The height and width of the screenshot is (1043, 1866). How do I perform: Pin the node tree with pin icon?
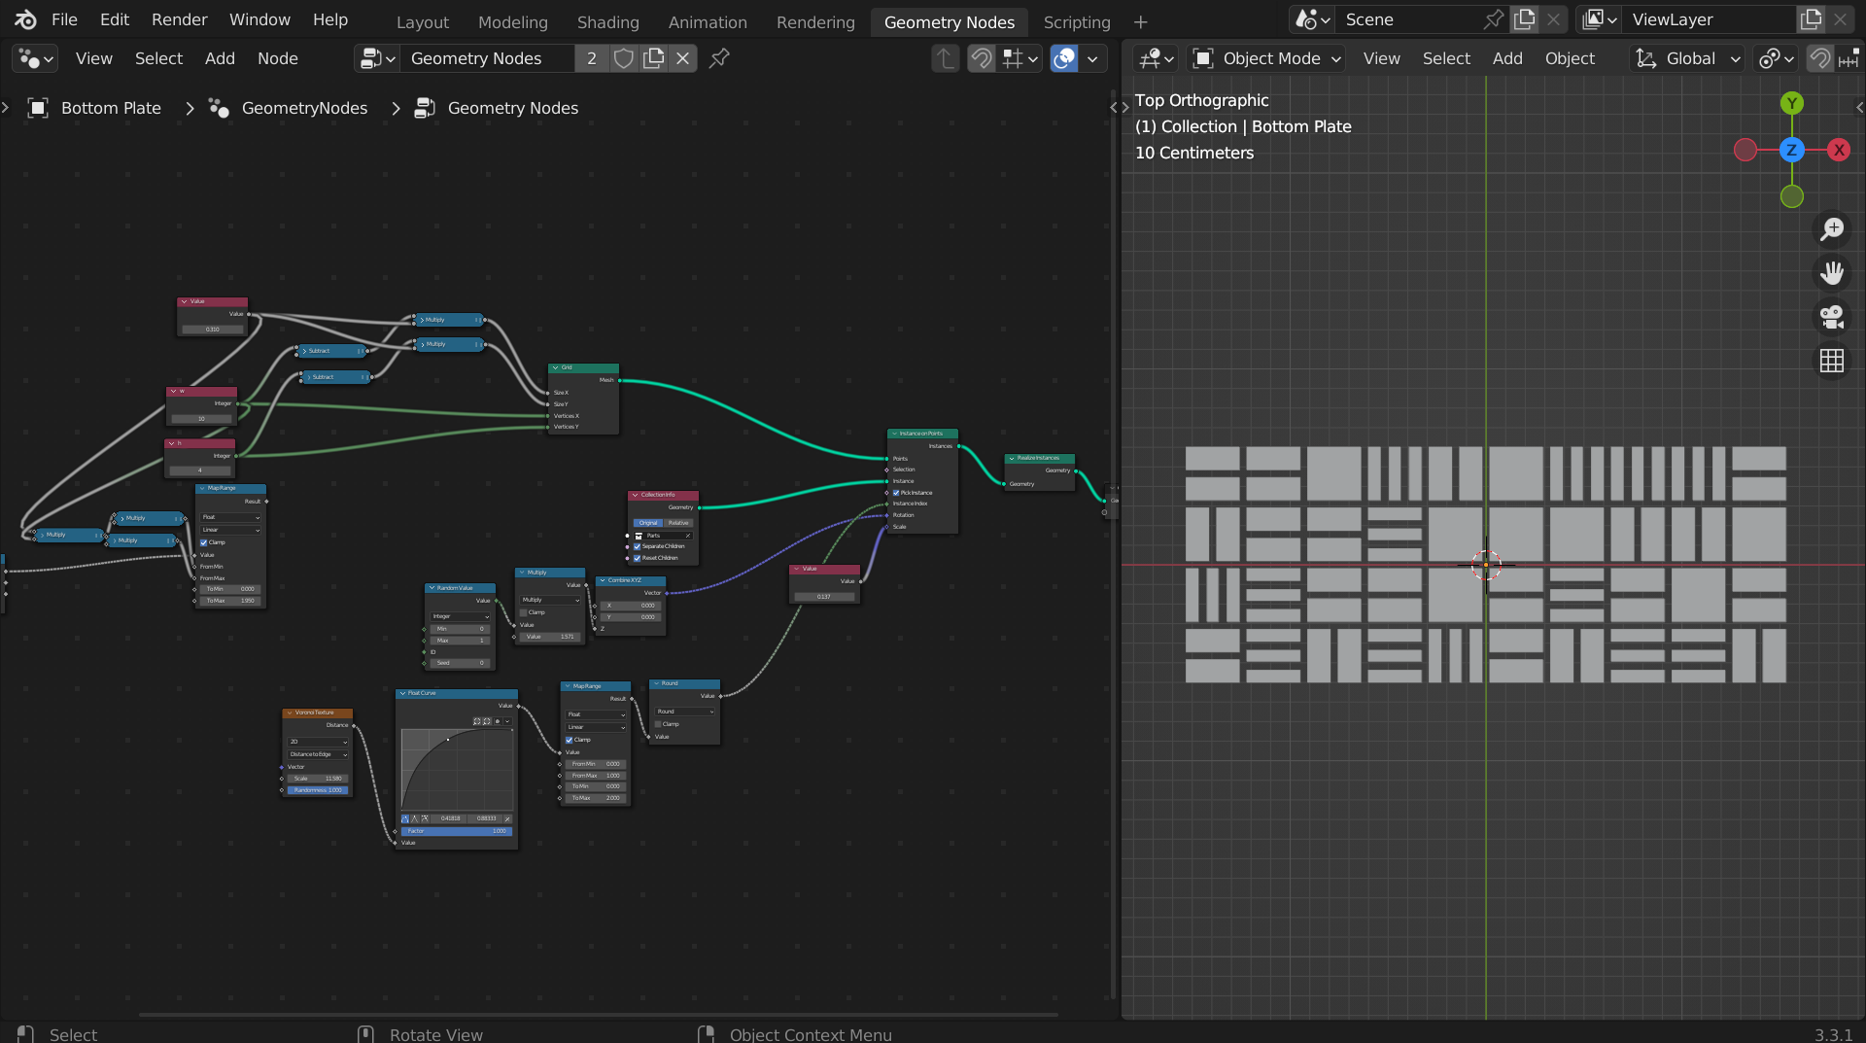click(x=719, y=58)
